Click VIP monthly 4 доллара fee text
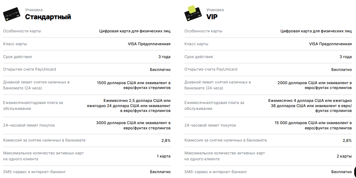The image size is (356, 178). 310,106
